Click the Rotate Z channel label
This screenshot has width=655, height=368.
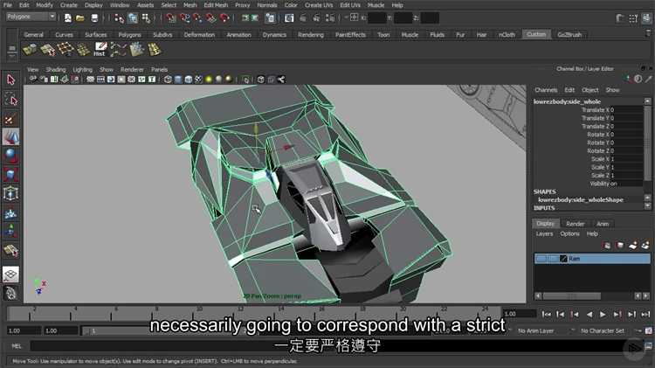(x=598, y=151)
